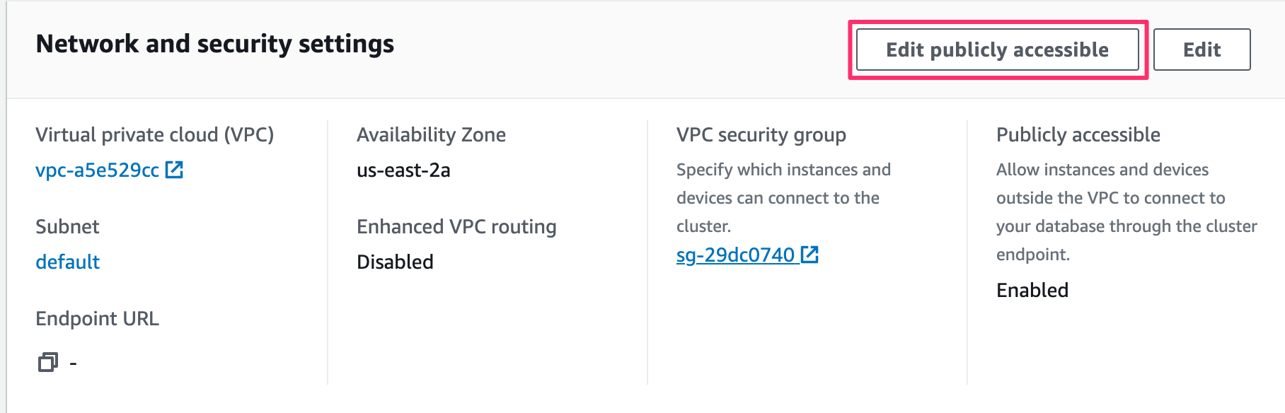1285x413 pixels.
Task: Open the vpc-a5e529cc link
Action: coord(98,170)
